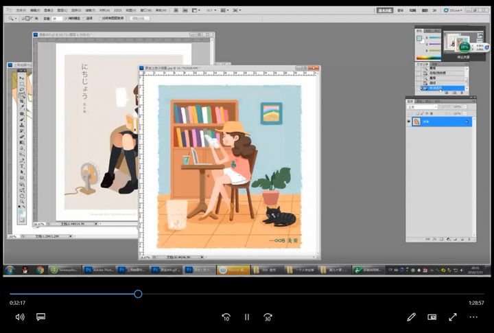Open the 滤镜(T) menu
The image size is (494, 333).
coord(90,10)
